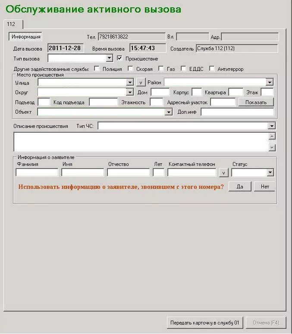This screenshot has height=334, width=292.
Task: Open the Объект dropdown
Action: coord(169,112)
